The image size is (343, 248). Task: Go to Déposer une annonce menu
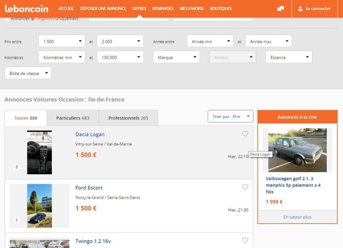(103, 9)
